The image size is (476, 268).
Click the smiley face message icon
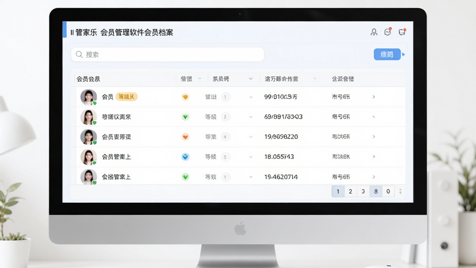[388, 32]
